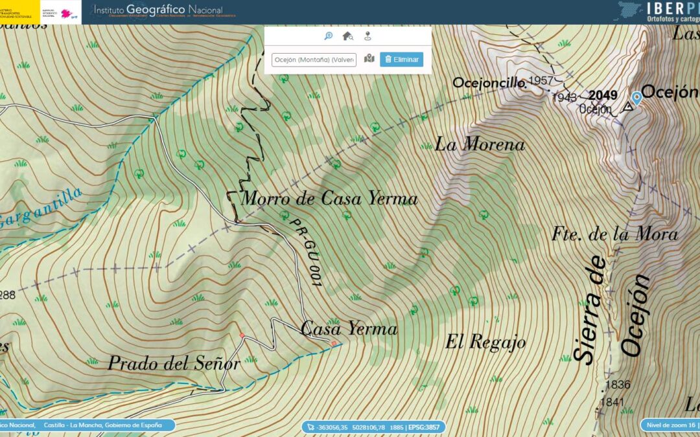Image resolution: width=700 pixels, height=437 pixels.
Task: Open the EPSG:3857 coordinate system selector
Action: click(x=426, y=427)
